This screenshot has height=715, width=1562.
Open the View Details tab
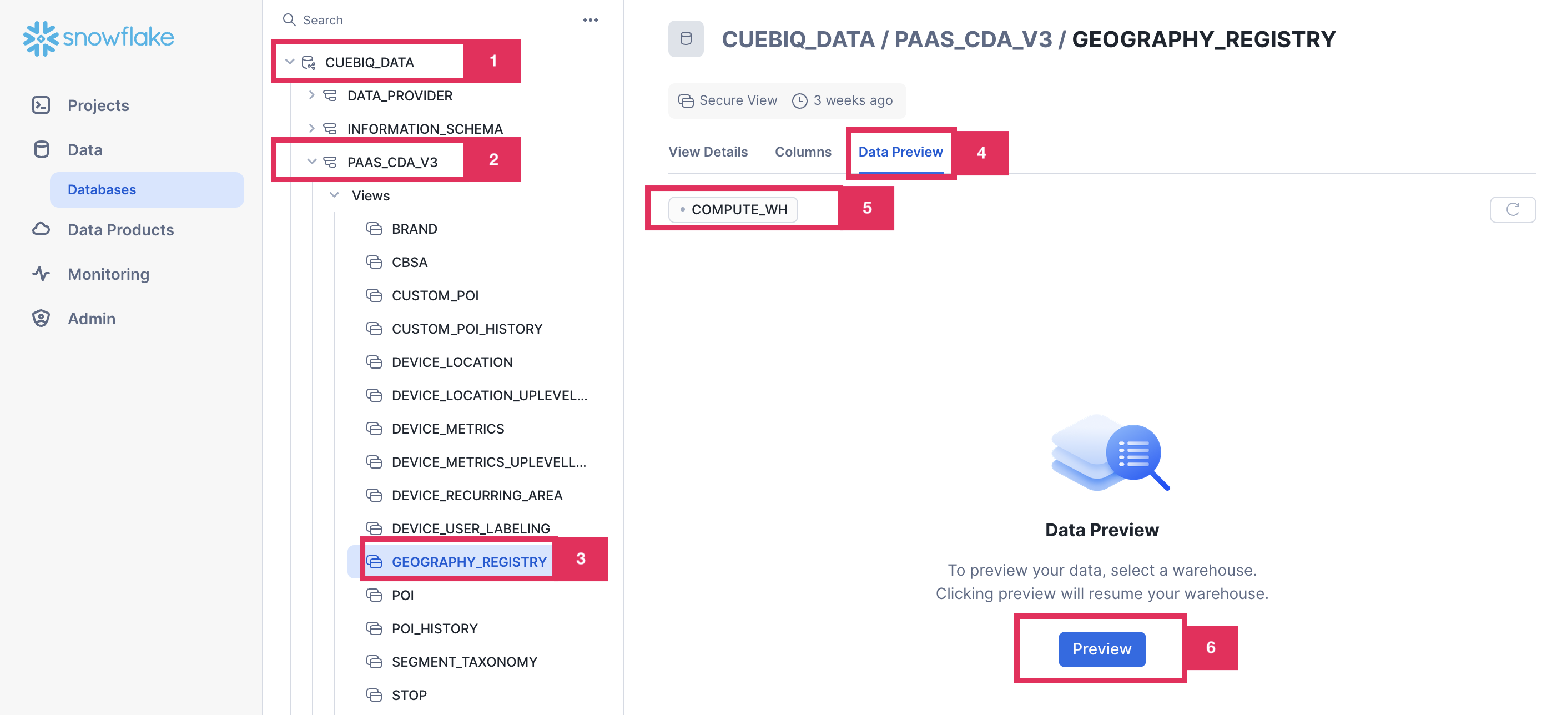coord(708,152)
